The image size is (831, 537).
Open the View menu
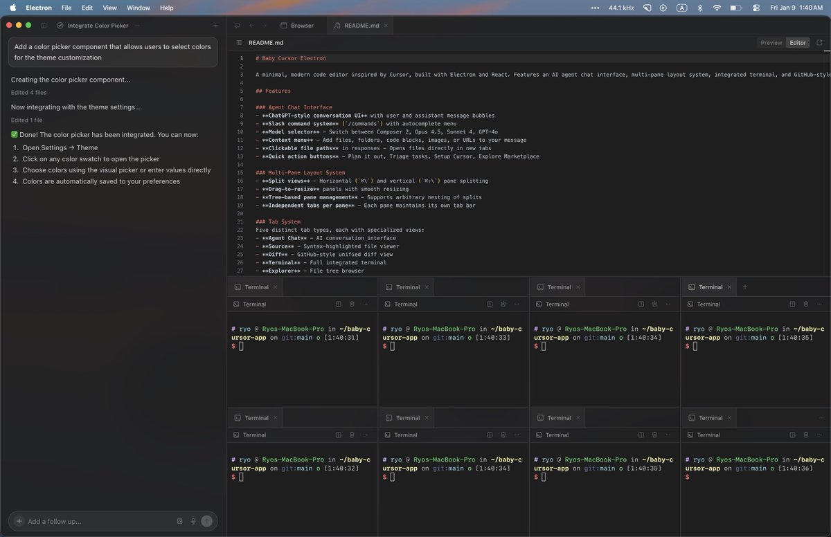point(109,8)
